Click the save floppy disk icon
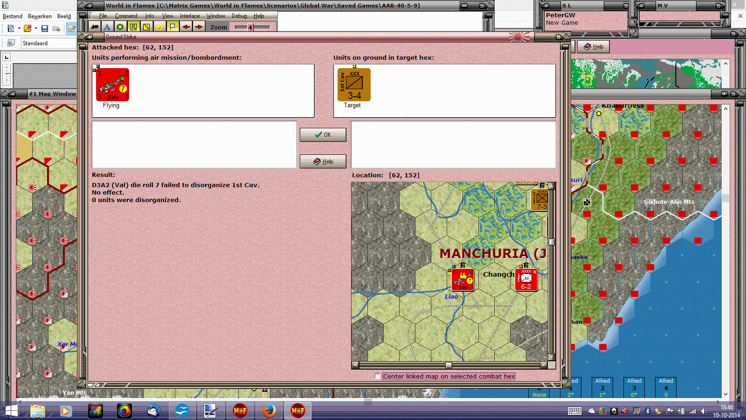 pyautogui.click(x=45, y=28)
